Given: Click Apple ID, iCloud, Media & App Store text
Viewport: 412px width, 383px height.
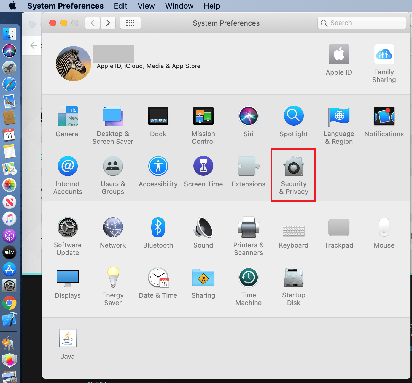Looking at the screenshot, I should point(149,66).
